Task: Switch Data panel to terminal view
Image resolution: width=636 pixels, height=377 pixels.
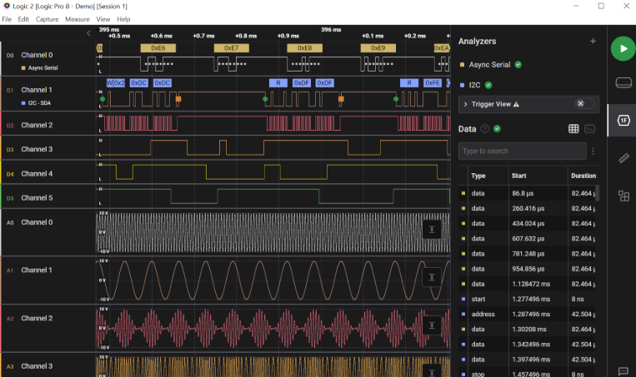Action: point(590,129)
